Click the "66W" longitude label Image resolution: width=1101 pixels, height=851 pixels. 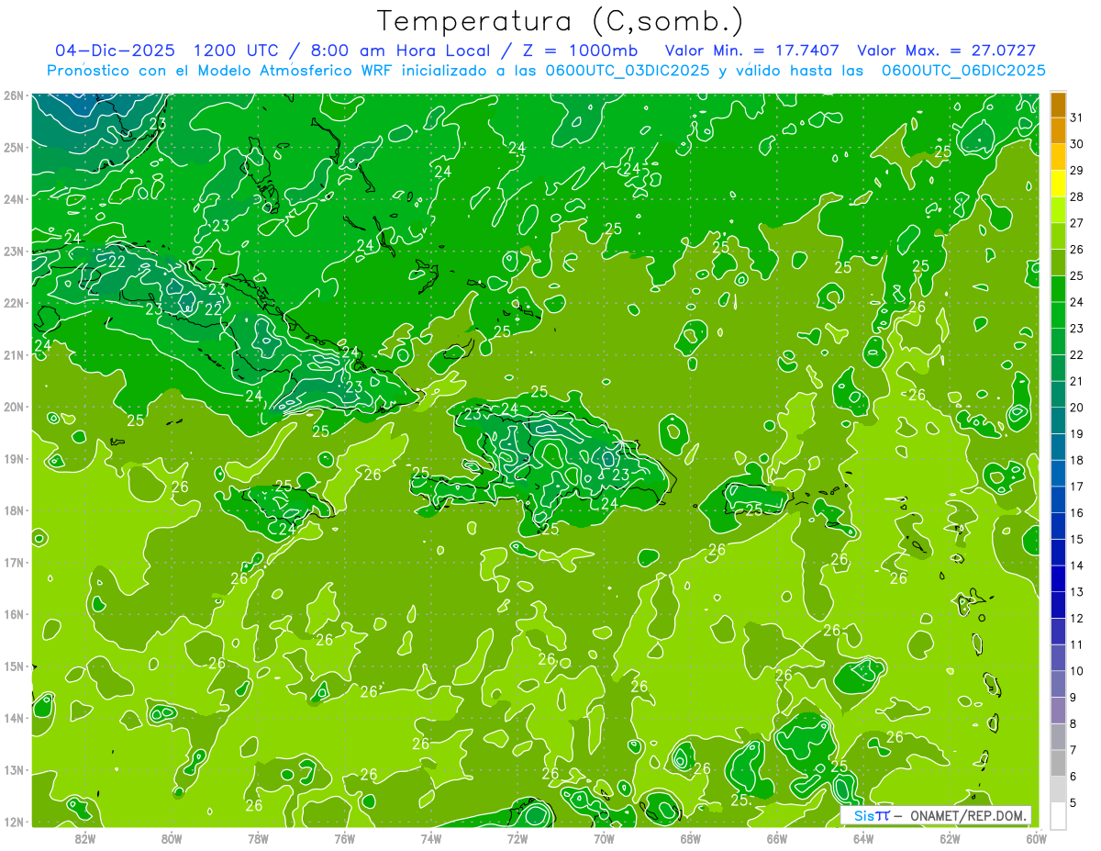click(777, 837)
